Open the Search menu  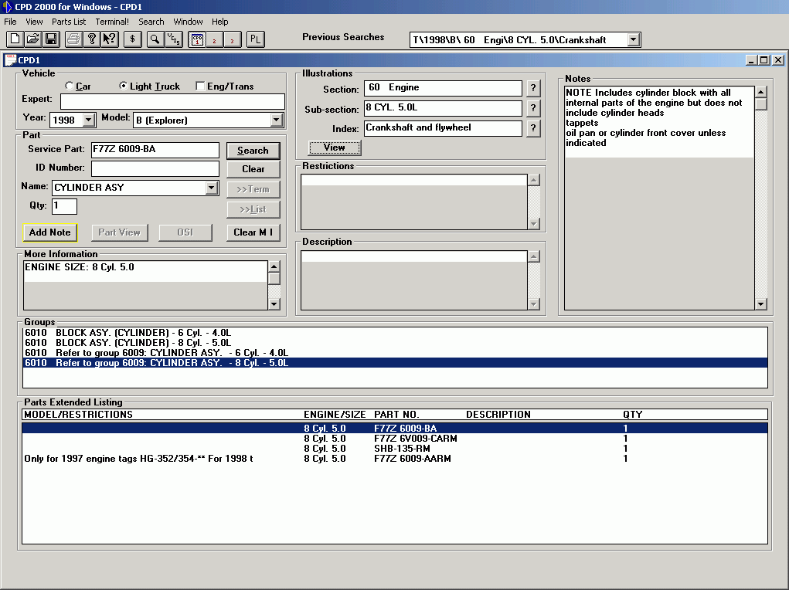pos(151,22)
